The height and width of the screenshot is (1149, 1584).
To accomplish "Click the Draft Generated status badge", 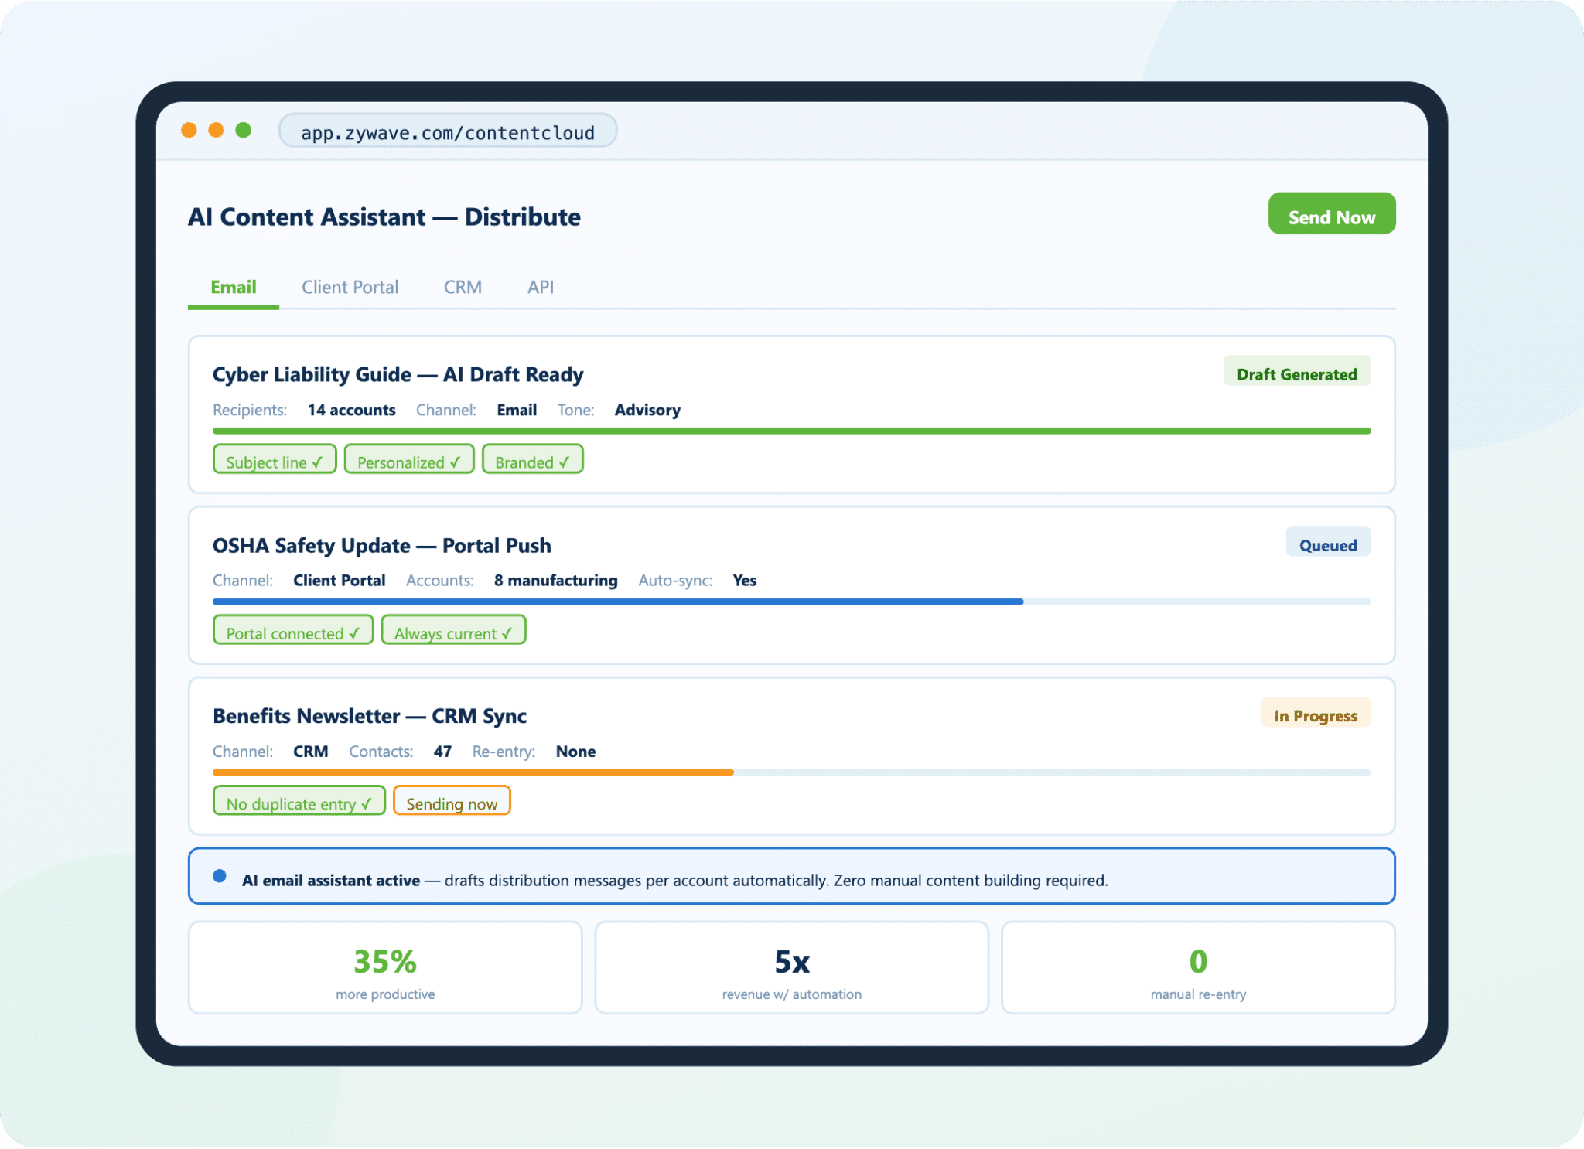I will tap(1296, 373).
